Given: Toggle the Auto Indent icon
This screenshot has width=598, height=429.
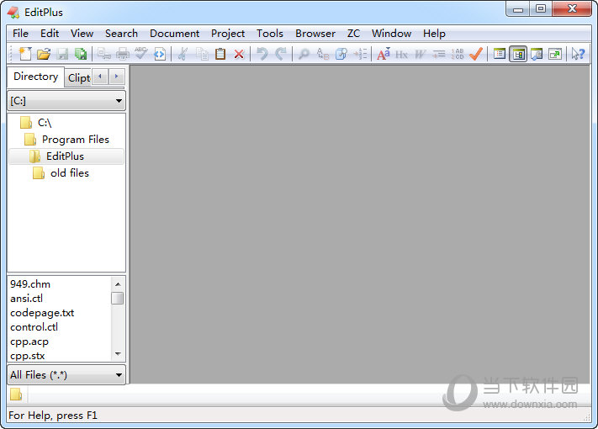Looking at the screenshot, I should [x=439, y=54].
